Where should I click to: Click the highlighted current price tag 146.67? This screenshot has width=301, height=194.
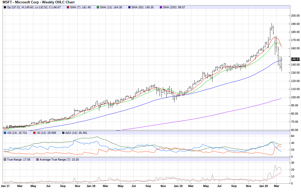click(295, 59)
